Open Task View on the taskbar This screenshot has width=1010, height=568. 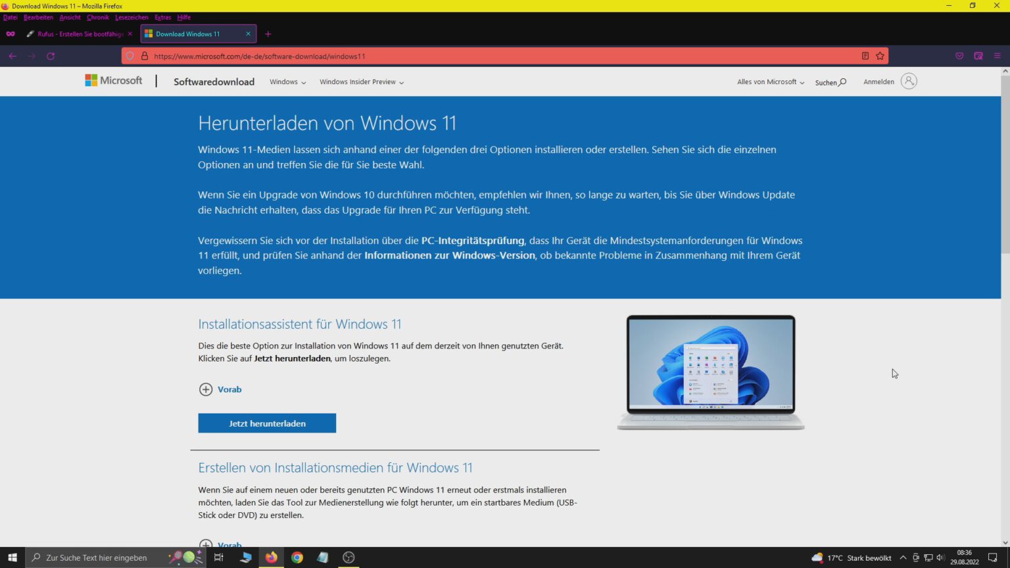[x=218, y=557]
